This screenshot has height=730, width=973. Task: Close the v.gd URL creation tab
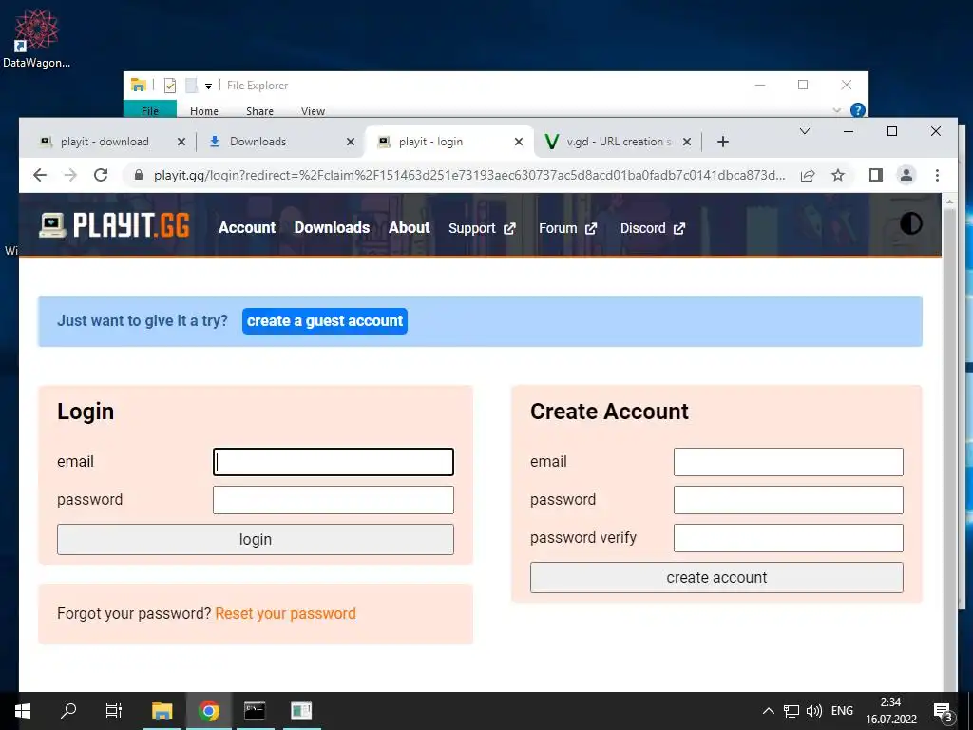point(687,142)
